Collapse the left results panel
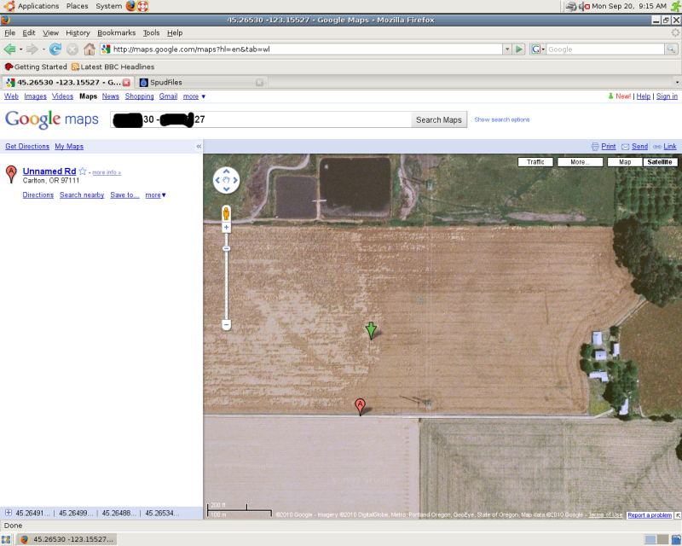 click(x=199, y=147)
